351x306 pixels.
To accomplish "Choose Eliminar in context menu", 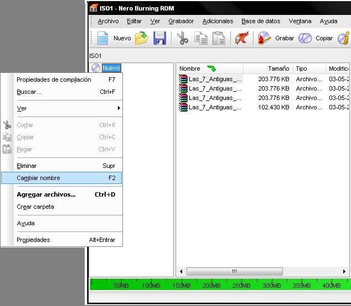I will pyautogui.click(x=61, y=166).
